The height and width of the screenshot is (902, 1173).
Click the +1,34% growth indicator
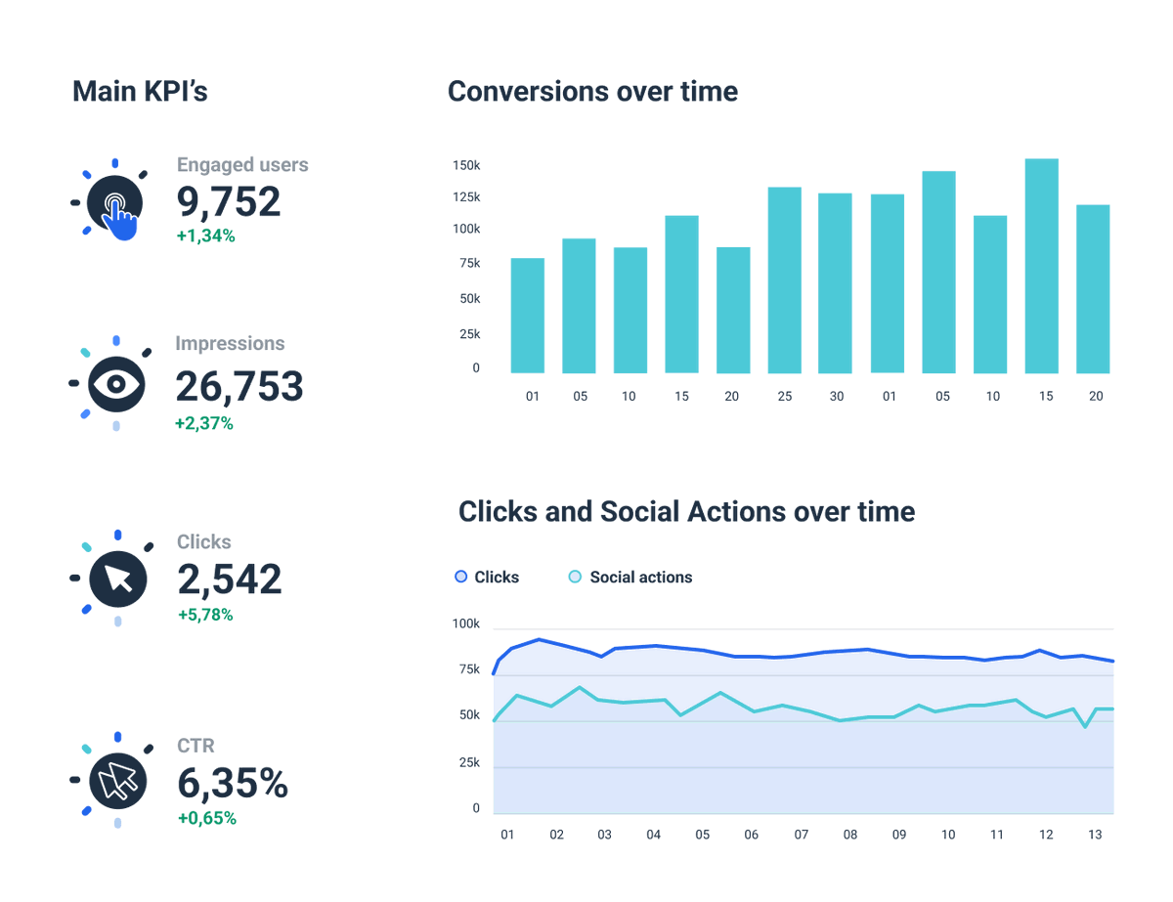pos(205,235)
